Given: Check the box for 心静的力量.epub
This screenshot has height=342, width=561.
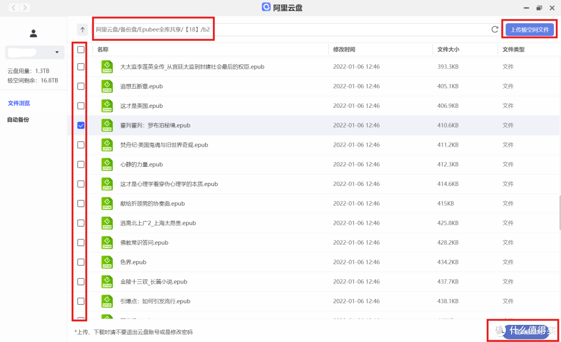Looking at the screenshot, I should coord(81,164).
